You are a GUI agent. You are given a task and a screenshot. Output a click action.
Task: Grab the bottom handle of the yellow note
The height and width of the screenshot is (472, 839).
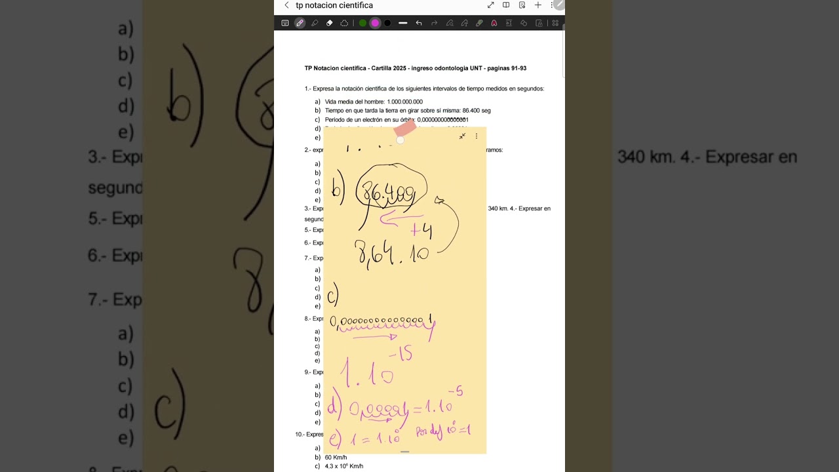[x=404, y=451]
